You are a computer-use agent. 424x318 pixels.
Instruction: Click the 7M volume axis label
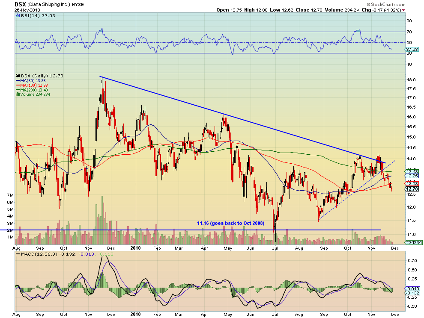(x=10, y=195)
